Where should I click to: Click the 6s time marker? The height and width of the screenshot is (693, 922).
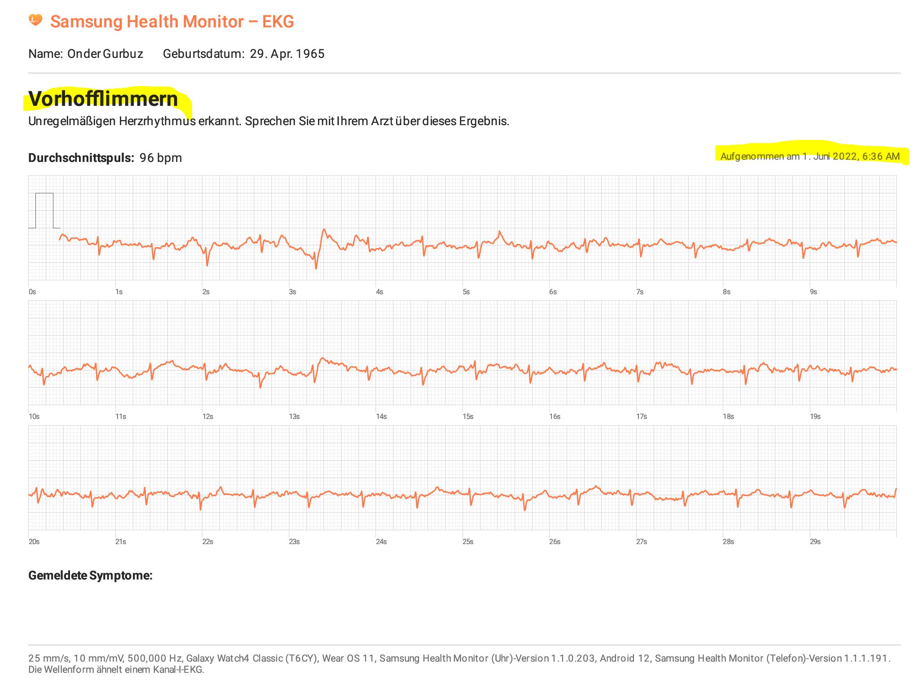(x=553, y=292)
